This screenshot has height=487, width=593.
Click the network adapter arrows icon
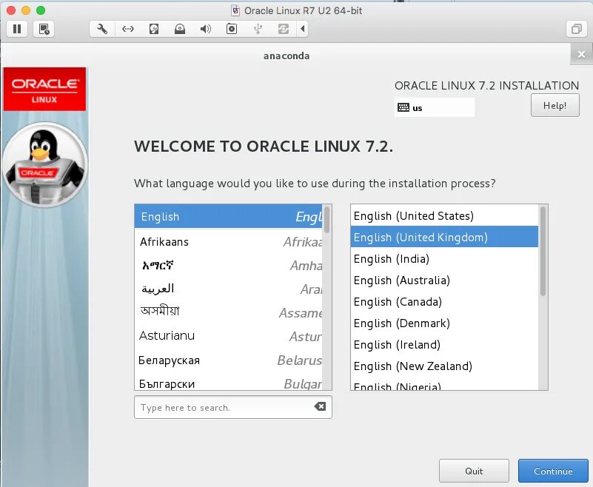[128, 29]
